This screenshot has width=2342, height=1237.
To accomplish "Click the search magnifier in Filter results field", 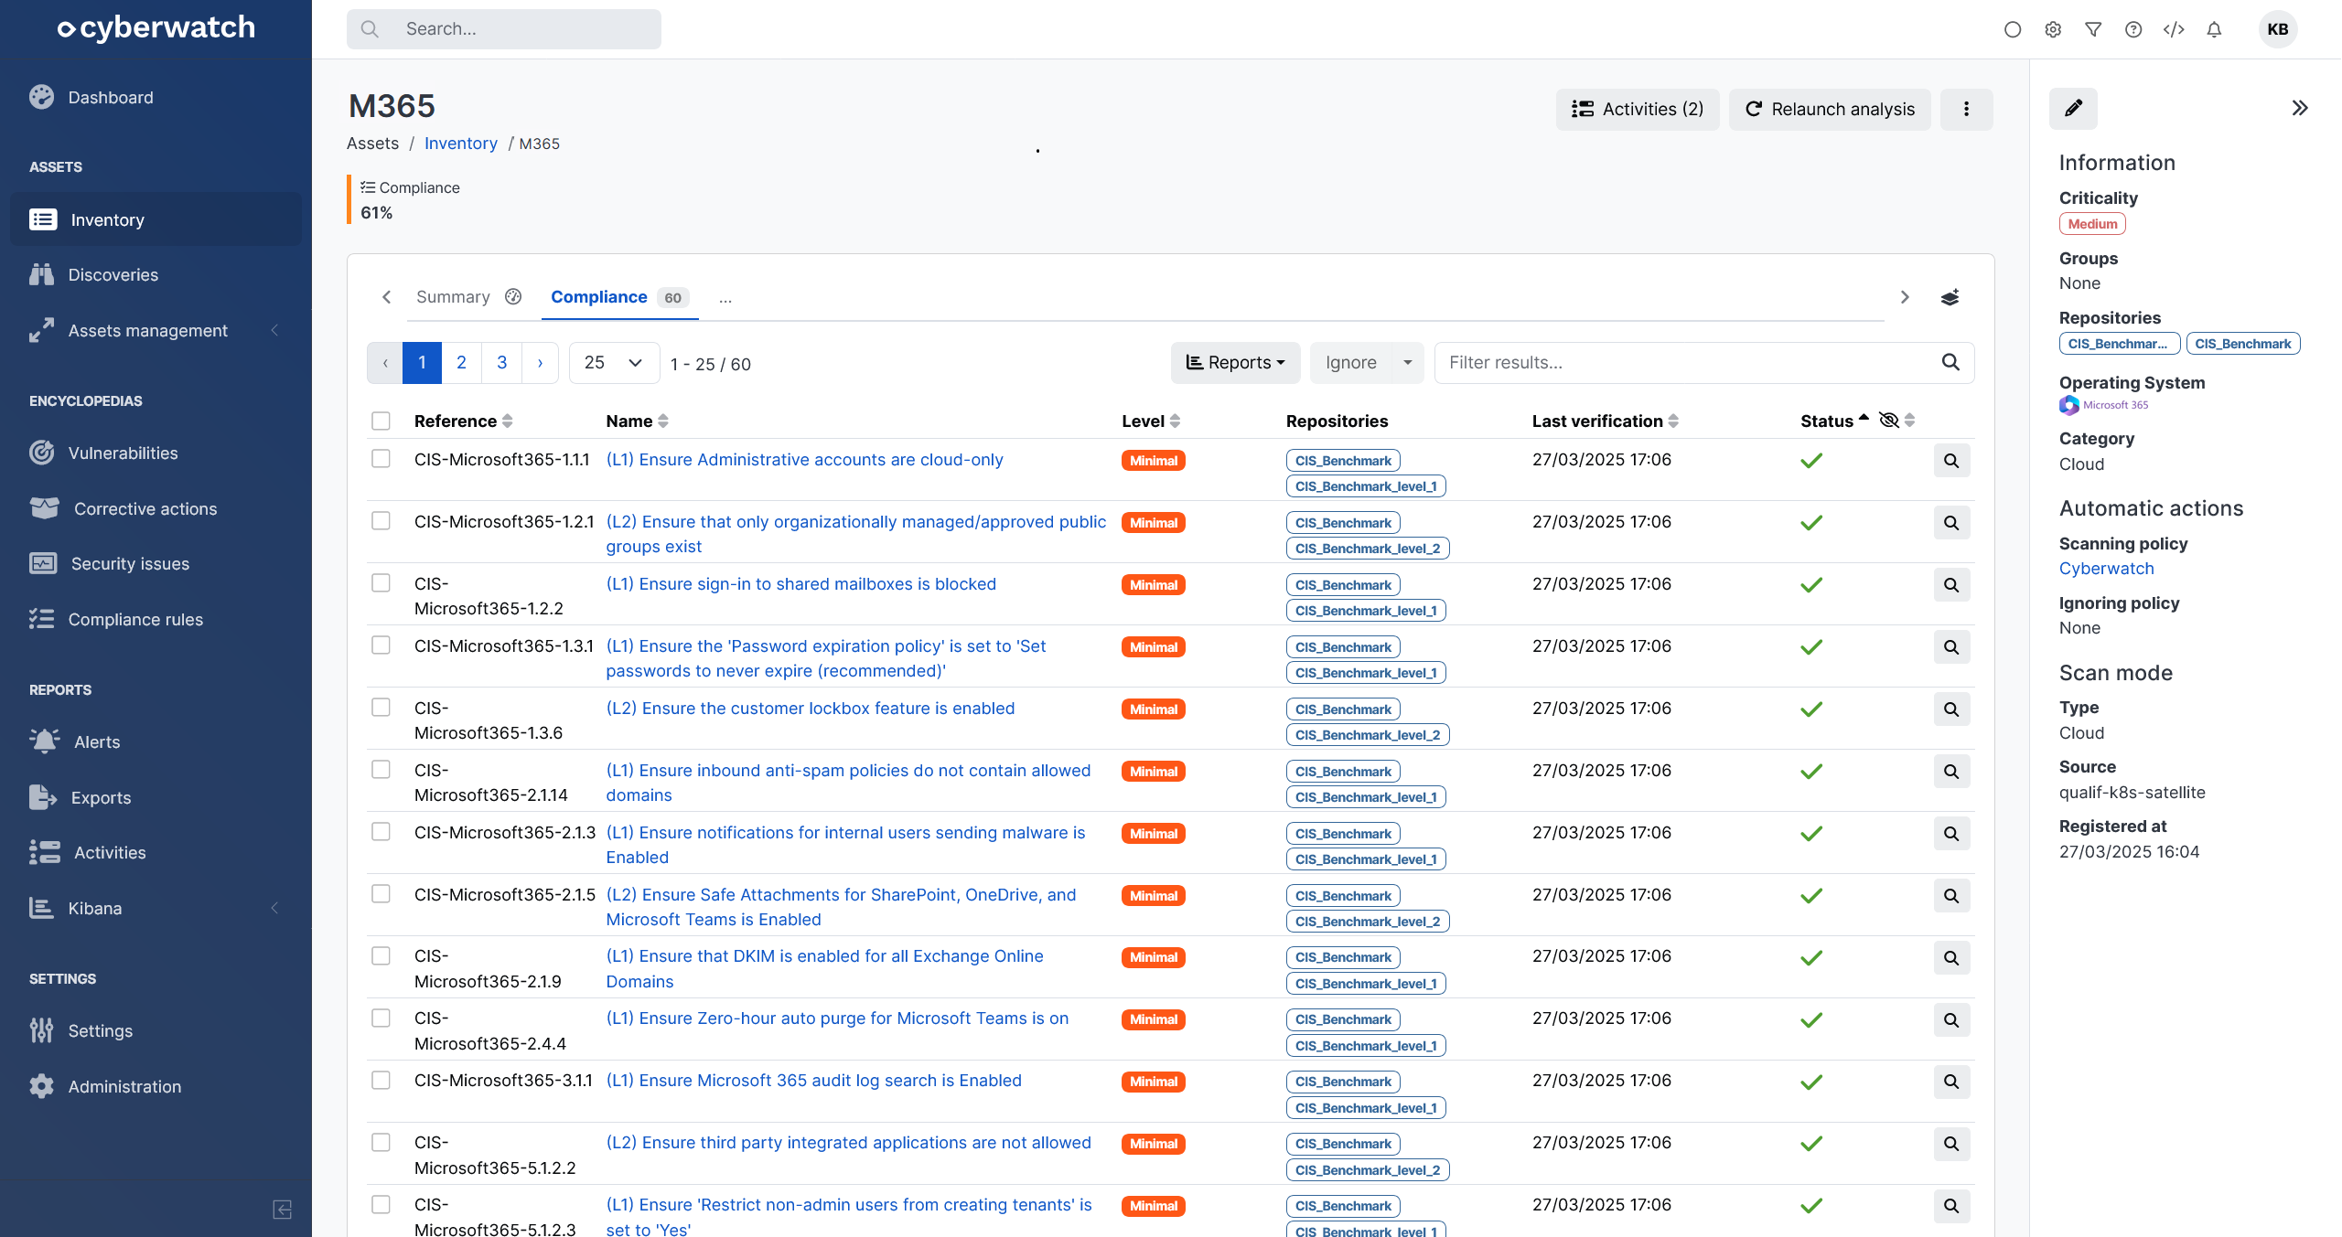I will coord(1950,362).
